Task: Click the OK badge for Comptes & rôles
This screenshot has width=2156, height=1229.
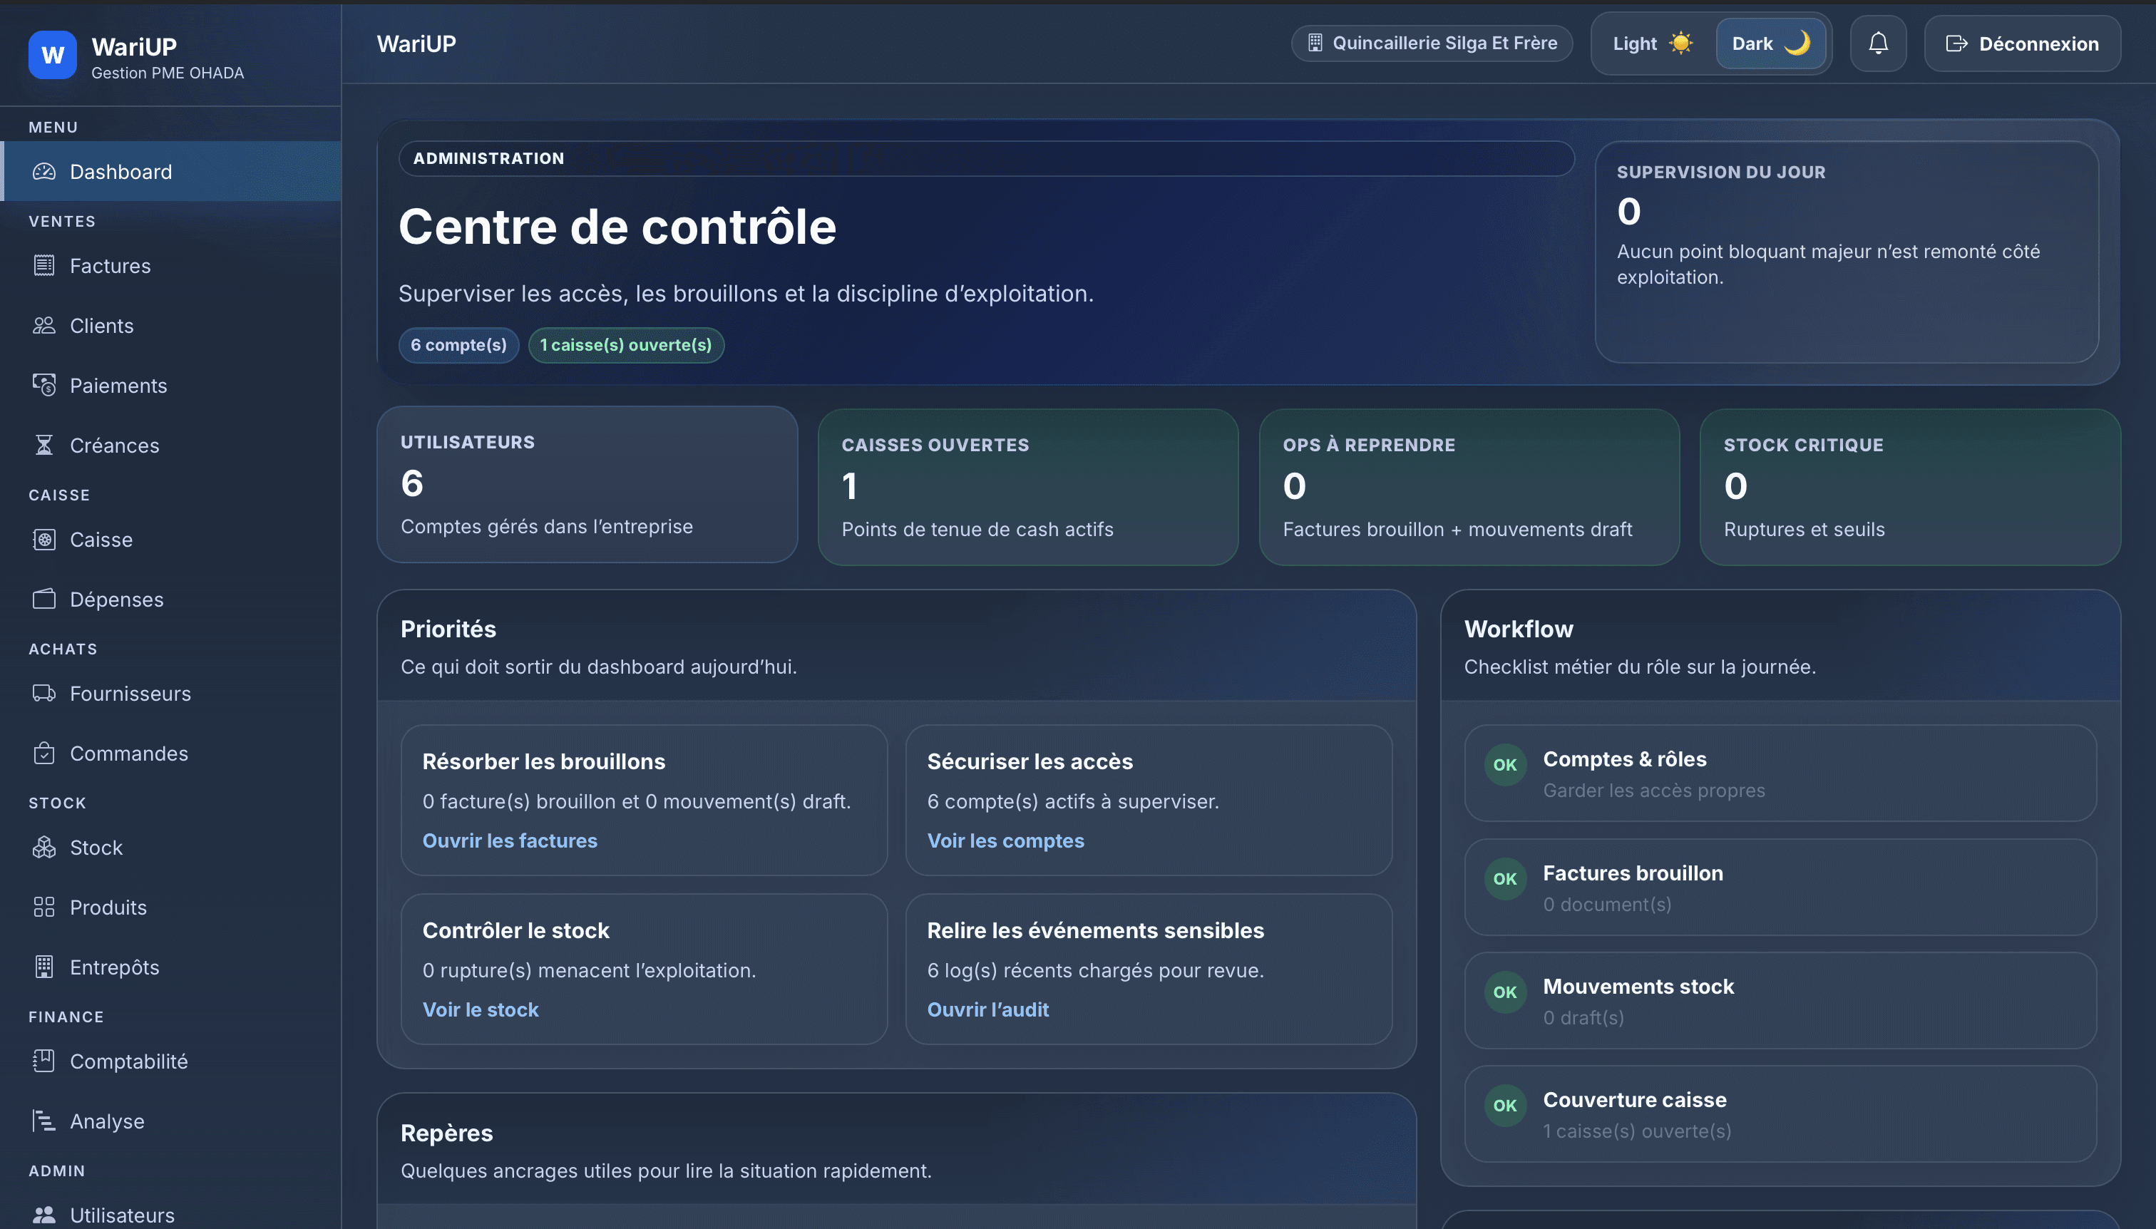Action: coord(1505,766)
